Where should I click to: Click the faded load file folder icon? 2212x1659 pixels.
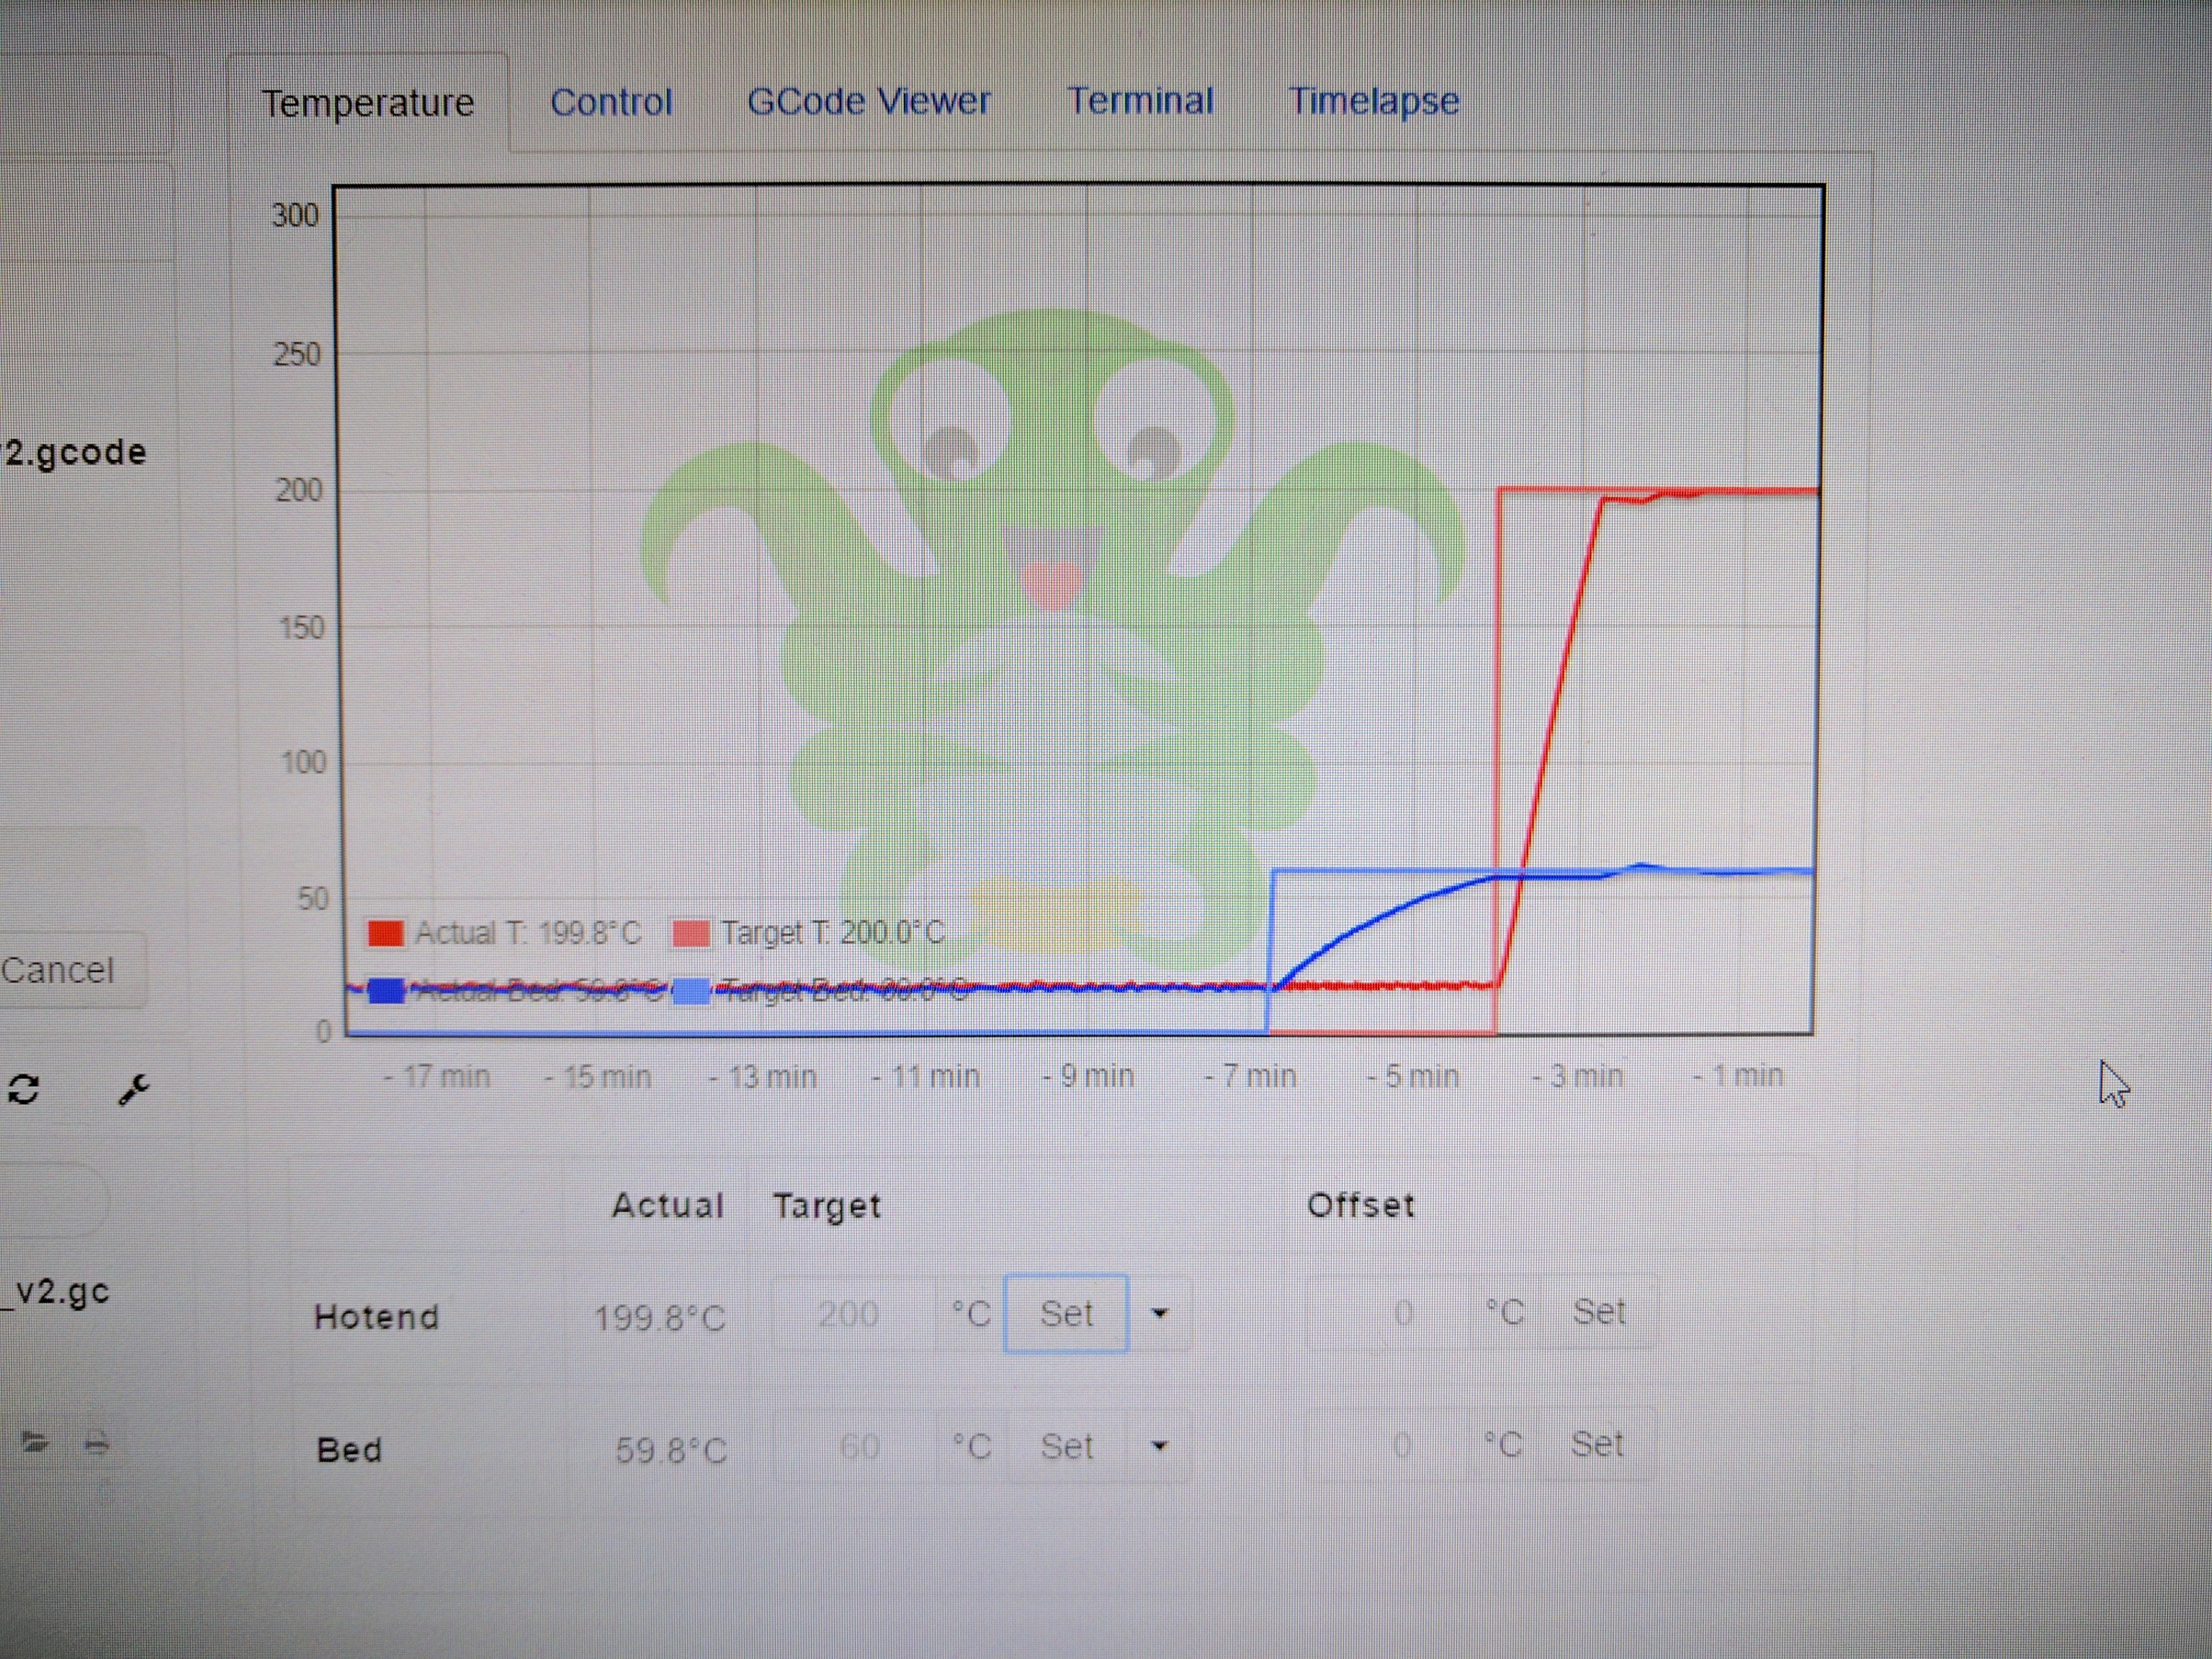pos(35,1441)
